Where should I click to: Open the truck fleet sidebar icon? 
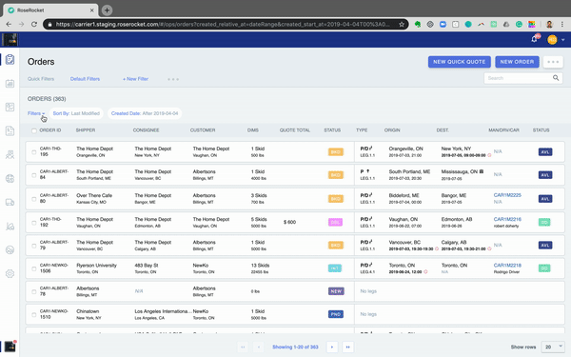pos(10,203)
